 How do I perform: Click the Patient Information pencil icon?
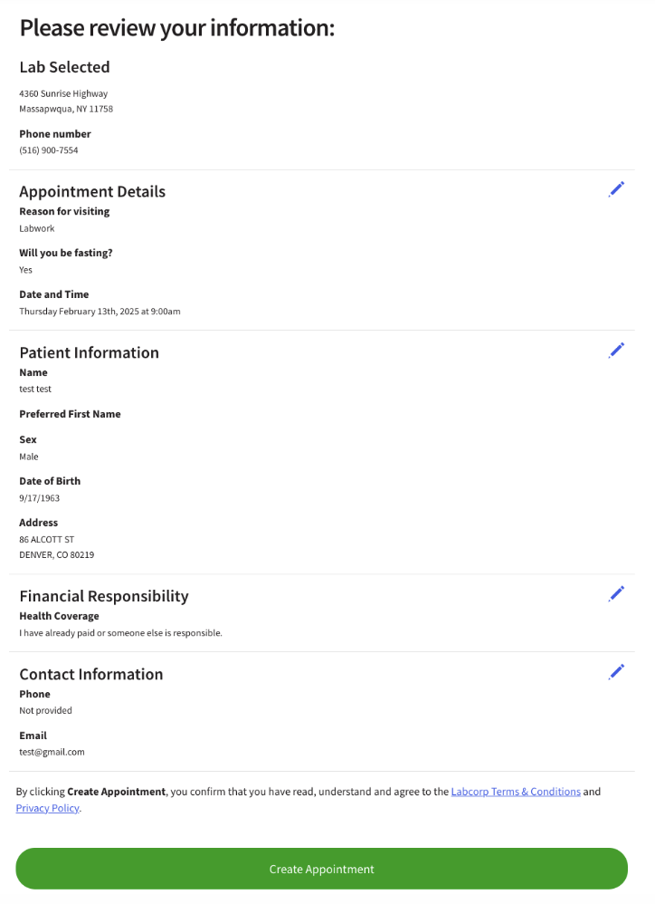tap(616, 351)
